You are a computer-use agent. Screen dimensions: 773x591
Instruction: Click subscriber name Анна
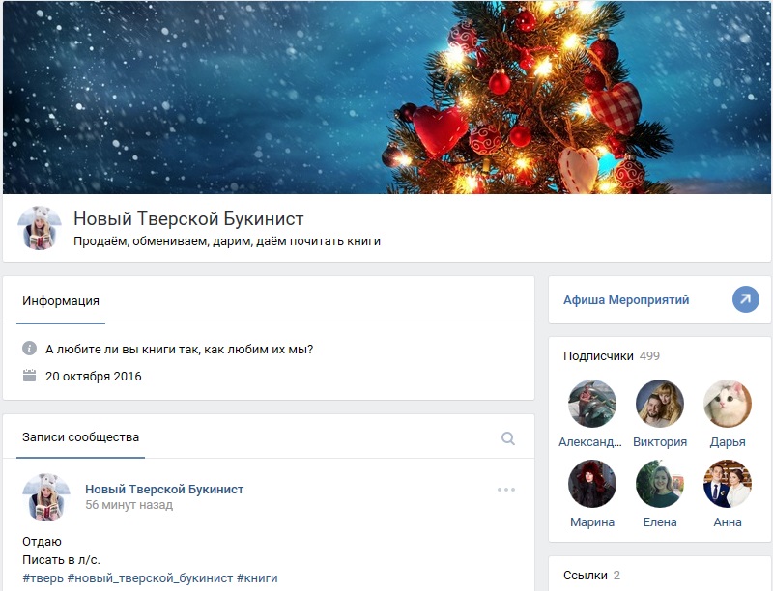[728, 522]
